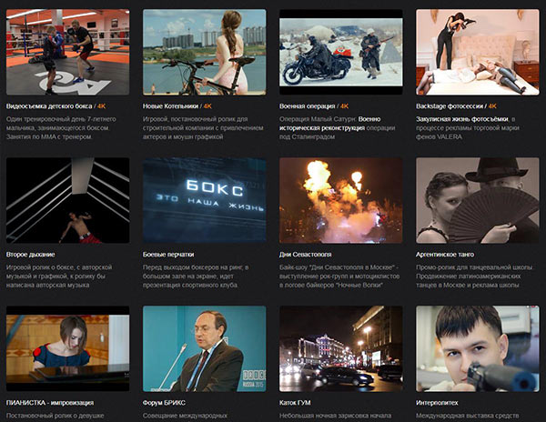The image size is (546, 422).
Task: Click the 'ПИАНИСТКА - импровизация' title
Action: [x=50, y=403]
